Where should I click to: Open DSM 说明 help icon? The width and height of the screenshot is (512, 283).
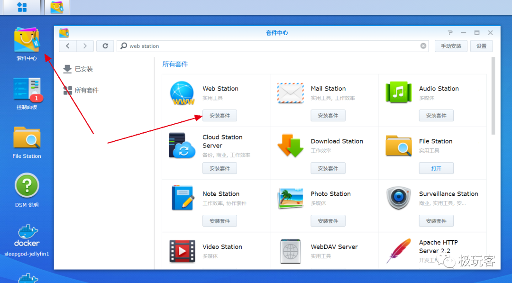[27, 191]
